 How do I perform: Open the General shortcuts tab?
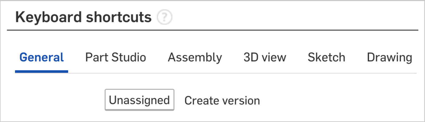click(41, 58)
